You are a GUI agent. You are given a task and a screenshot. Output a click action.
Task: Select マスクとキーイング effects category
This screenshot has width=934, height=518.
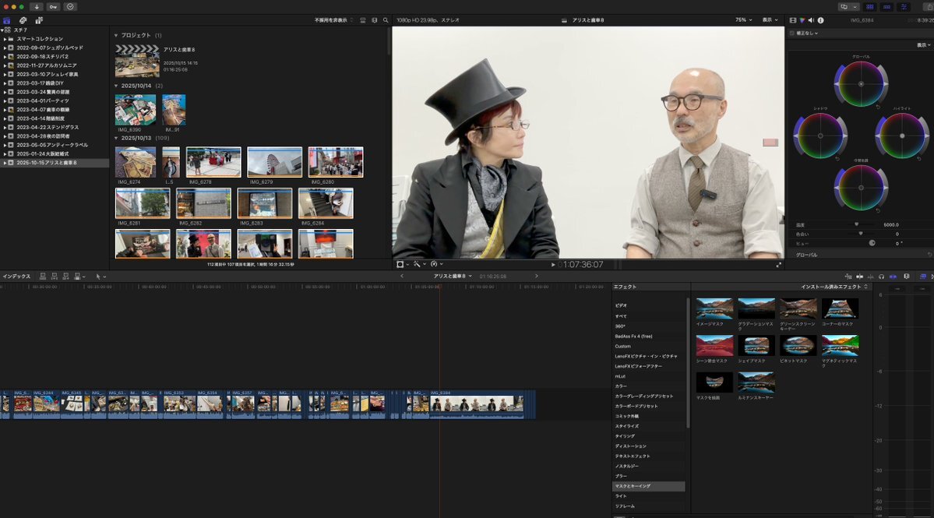[x=633, y=486]
